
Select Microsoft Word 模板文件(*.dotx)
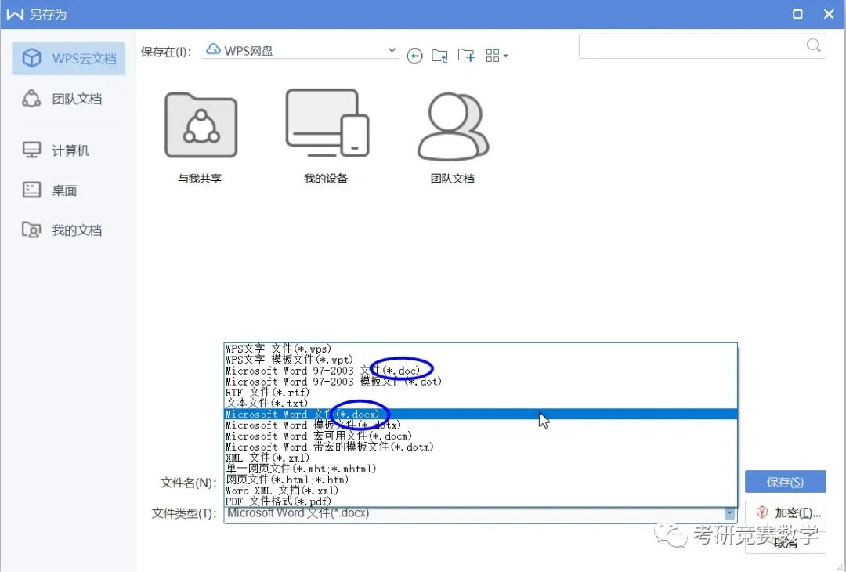(480, 425)
